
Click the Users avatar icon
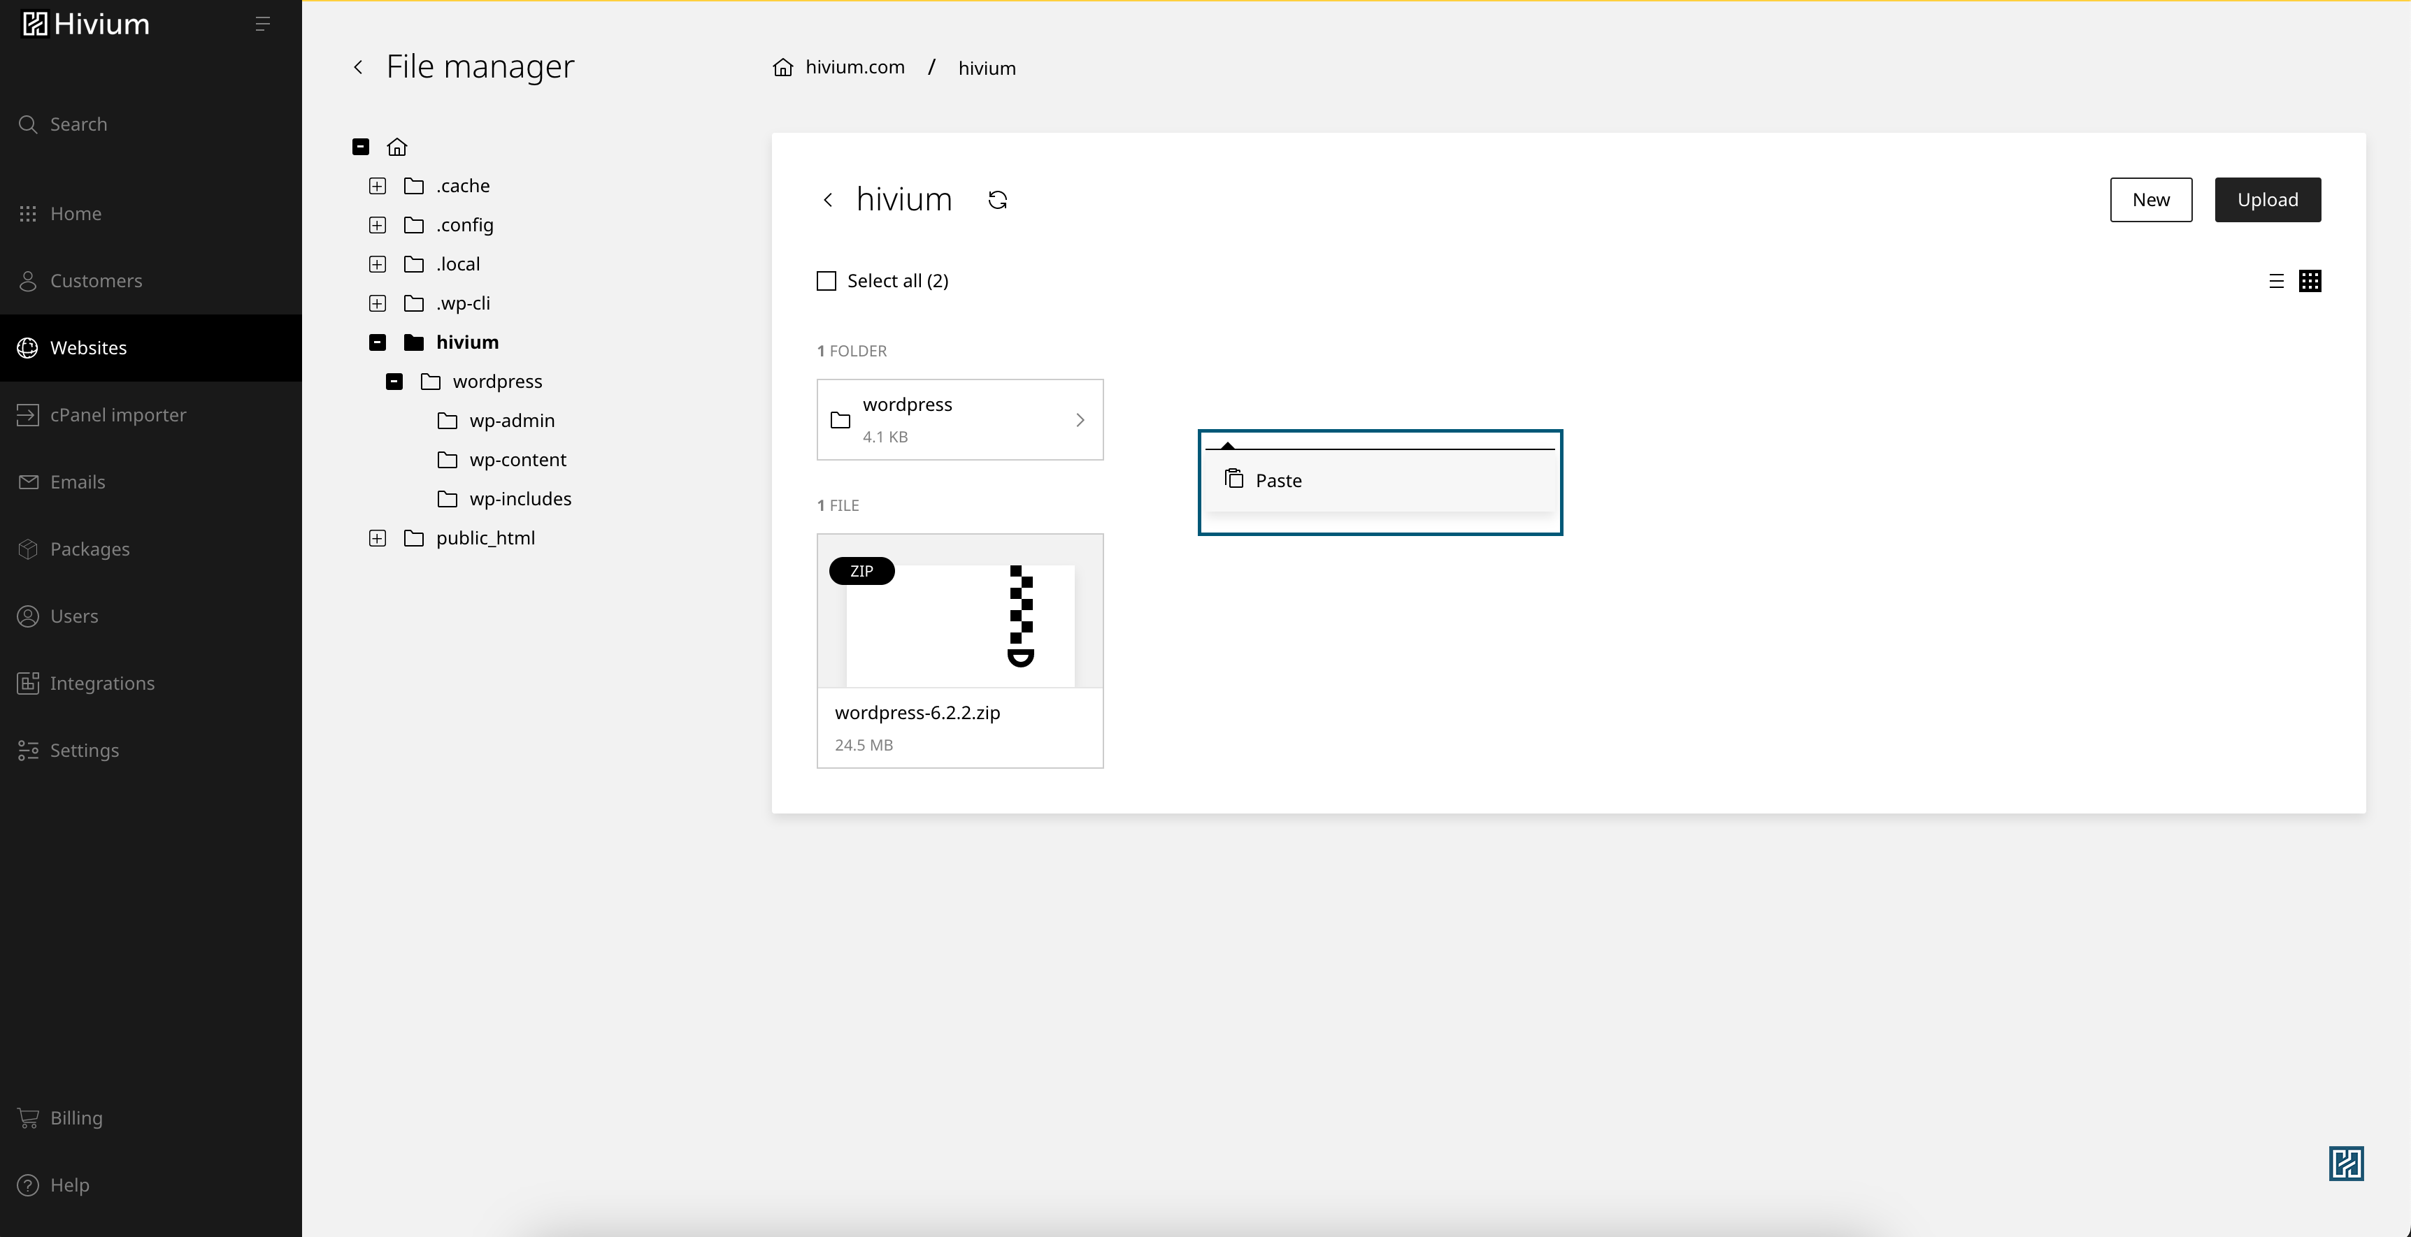coord(28,616)
